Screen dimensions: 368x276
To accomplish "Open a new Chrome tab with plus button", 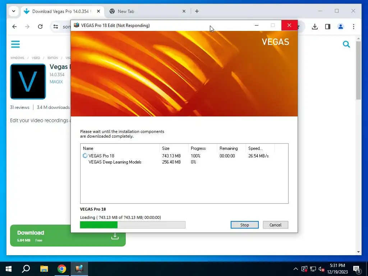I will click(x=197, y=11).
